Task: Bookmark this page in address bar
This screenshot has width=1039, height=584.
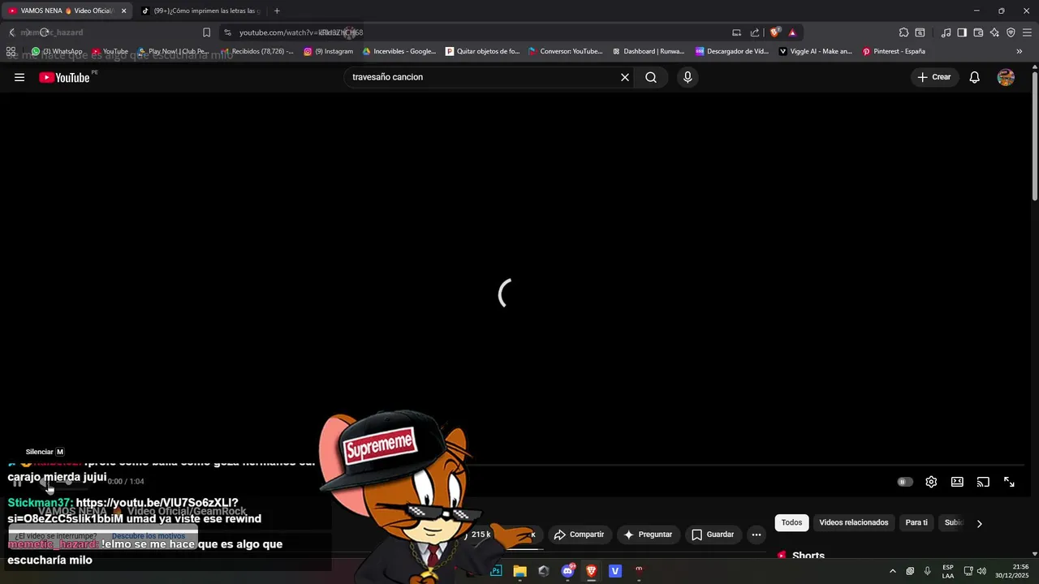Action: point(206,32)
